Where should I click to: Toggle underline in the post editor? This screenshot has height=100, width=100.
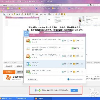coord(10,14)
